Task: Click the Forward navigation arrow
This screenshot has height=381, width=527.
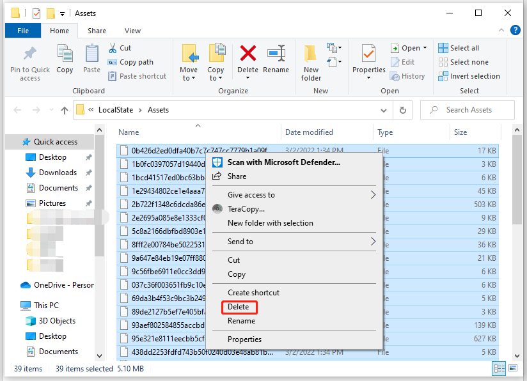Action: click(x=36, y=110)
